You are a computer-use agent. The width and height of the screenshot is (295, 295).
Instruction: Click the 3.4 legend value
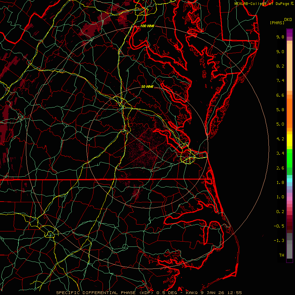tap(280, 153)
